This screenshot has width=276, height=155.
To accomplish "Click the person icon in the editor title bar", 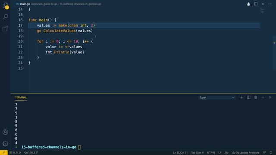I will (248, 4).
